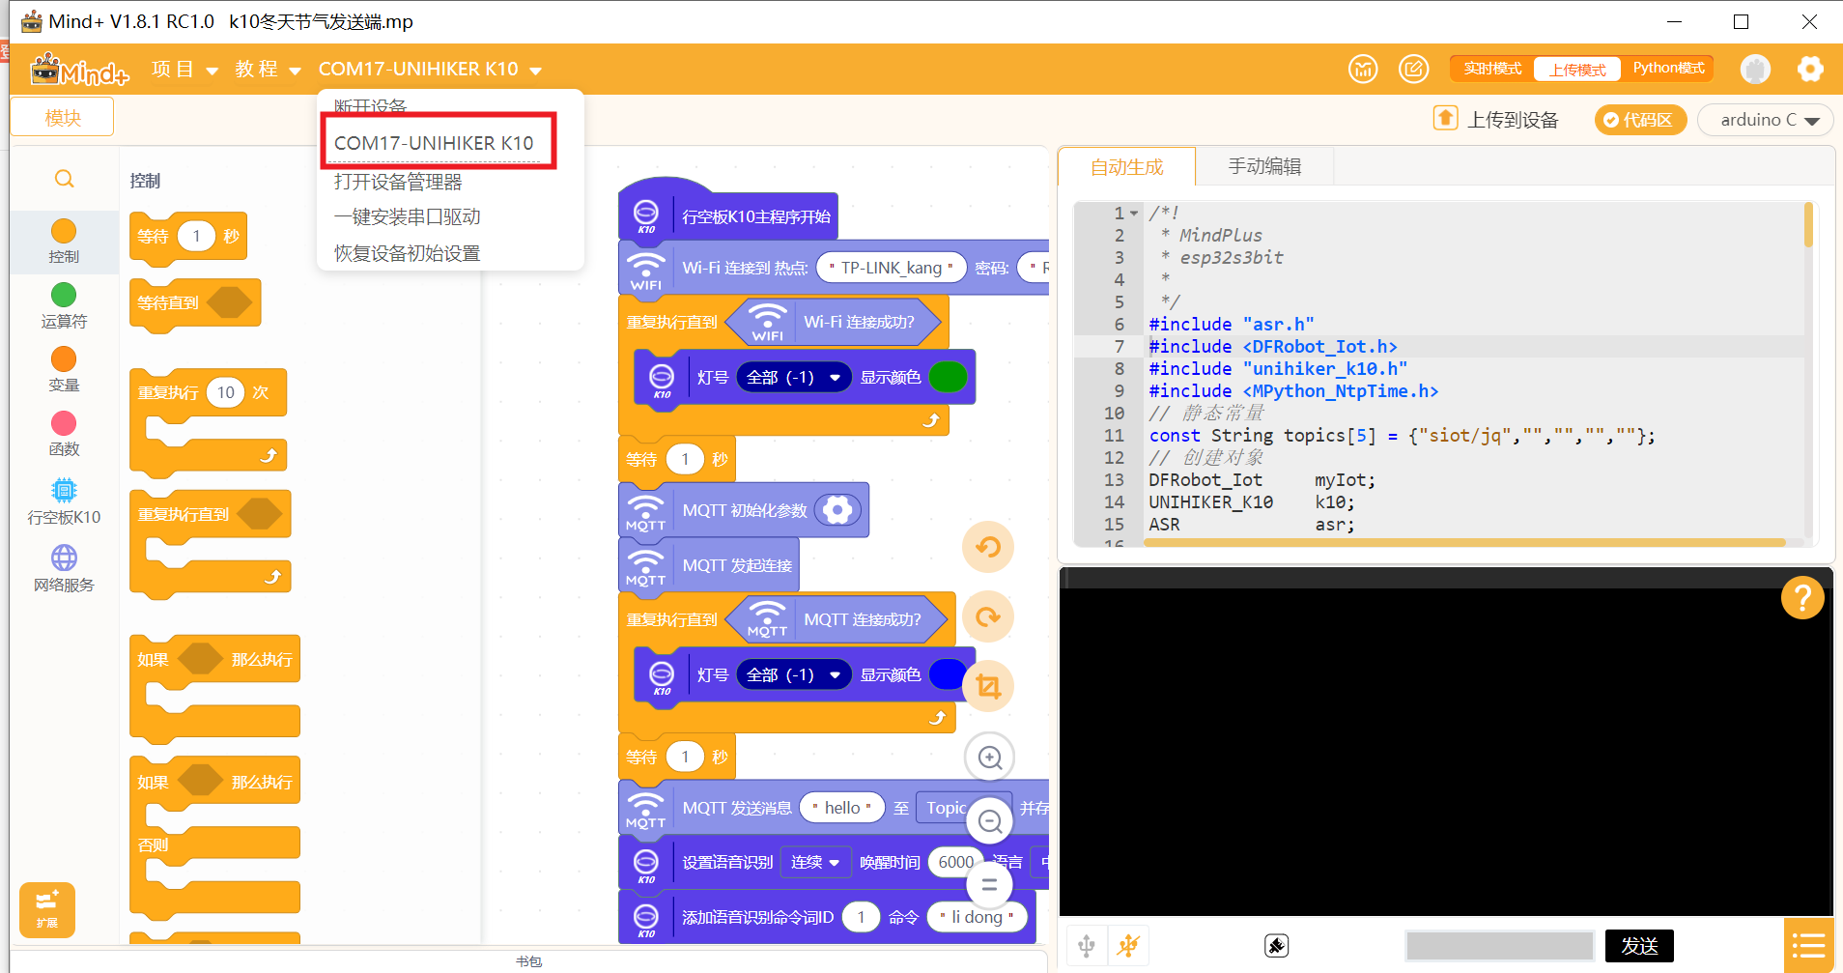Click MQTT 初始化参数 gear icon

click(838, 510)
